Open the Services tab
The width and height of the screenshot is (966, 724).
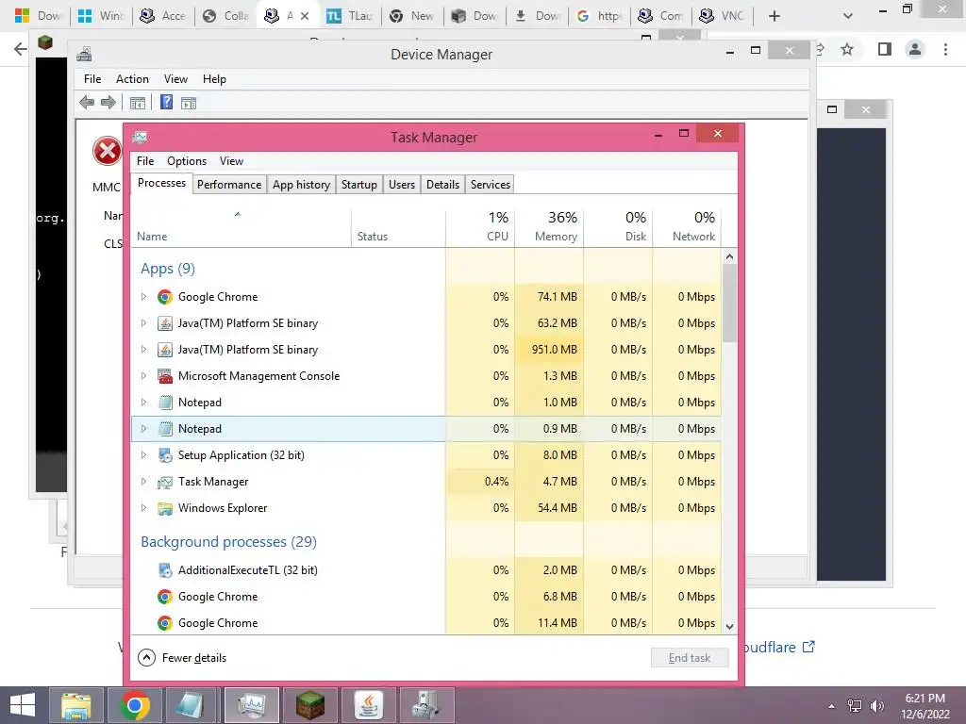point(491,185)
